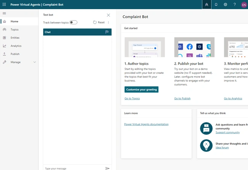Open the settings gear icon
The image size is (248, 170).
[x=225, y=5]
